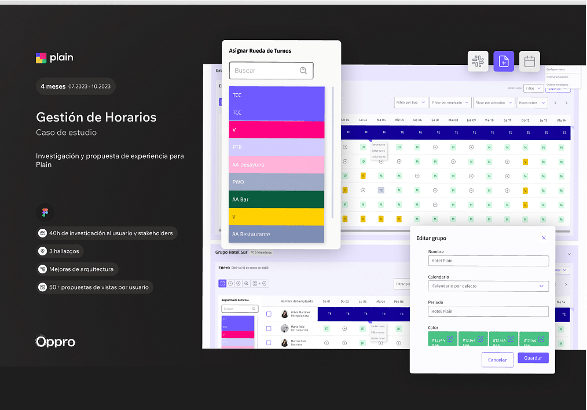
Task: Click the purple add-document icon button
Action: coord(504,61)
